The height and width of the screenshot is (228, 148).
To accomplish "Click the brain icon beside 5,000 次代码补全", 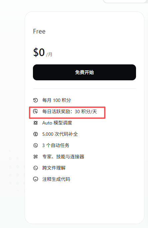I will pos(35,134).
